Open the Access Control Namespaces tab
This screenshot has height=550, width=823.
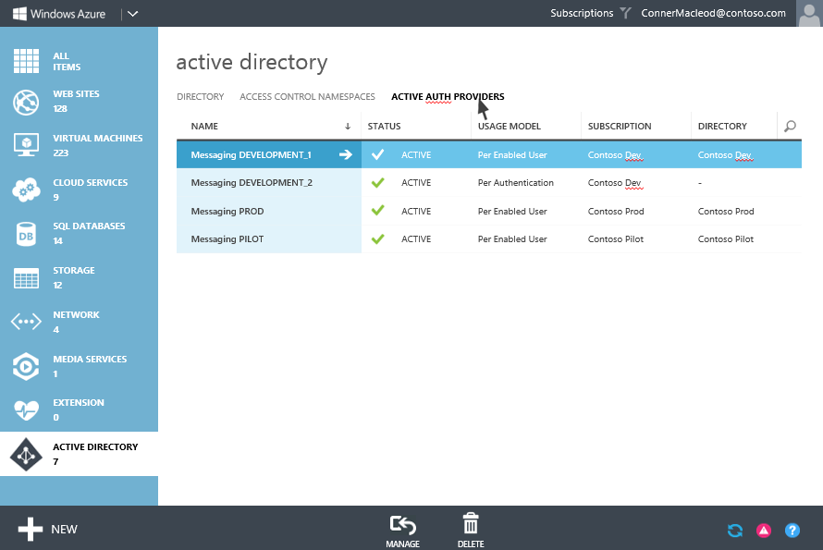[x=306, y=96]
